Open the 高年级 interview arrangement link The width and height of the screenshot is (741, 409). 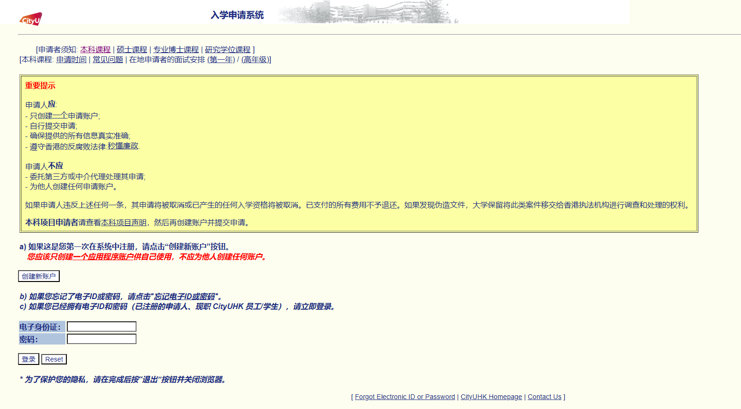tap(255, 60)
